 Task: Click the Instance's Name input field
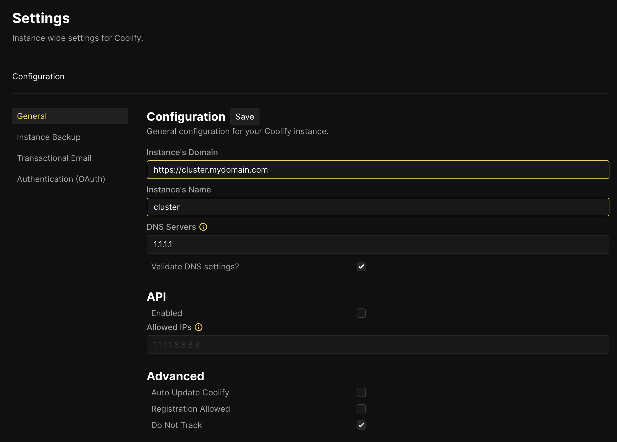point(378,207)
